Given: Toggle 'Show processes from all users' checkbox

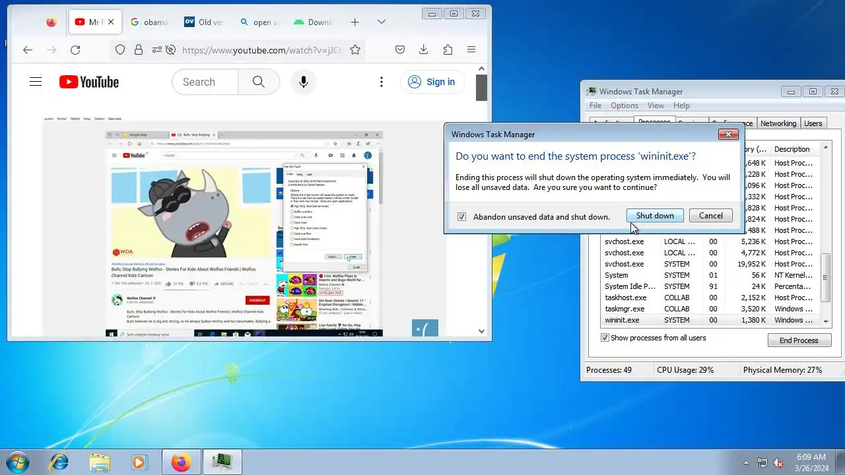Looking at the screenshot, I should 605,338.
